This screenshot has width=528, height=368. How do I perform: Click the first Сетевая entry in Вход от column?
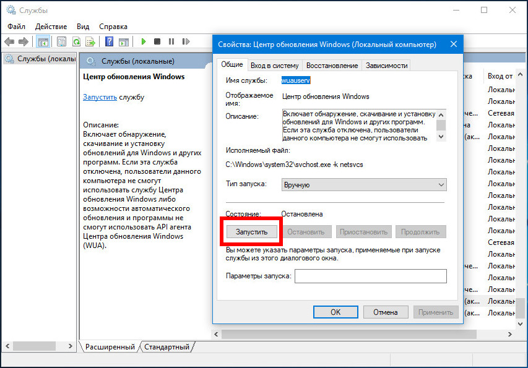[x=501, y=113]
